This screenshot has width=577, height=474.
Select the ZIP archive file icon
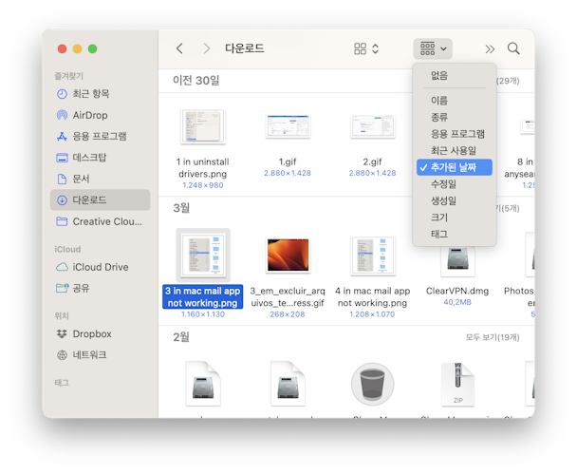click(457, 384)
